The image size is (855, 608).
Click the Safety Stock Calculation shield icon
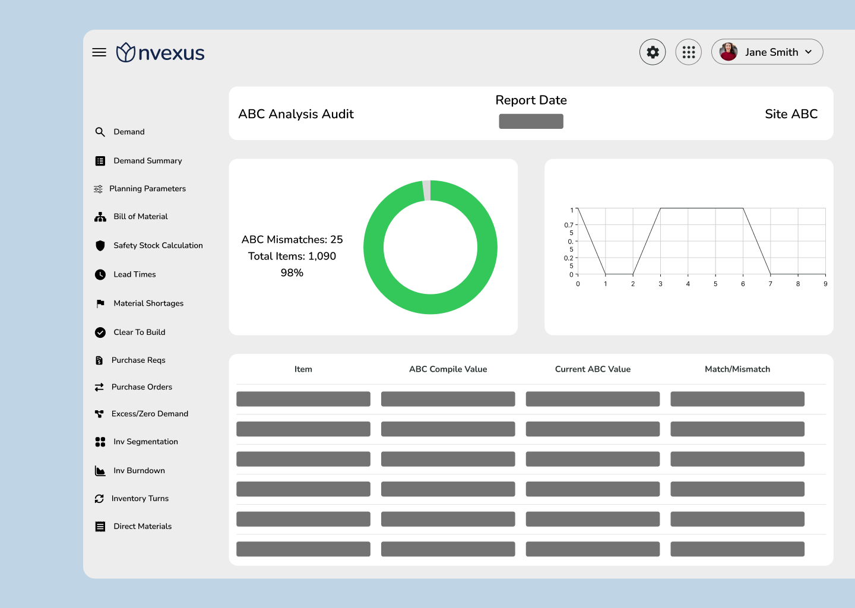pos(100,246)
